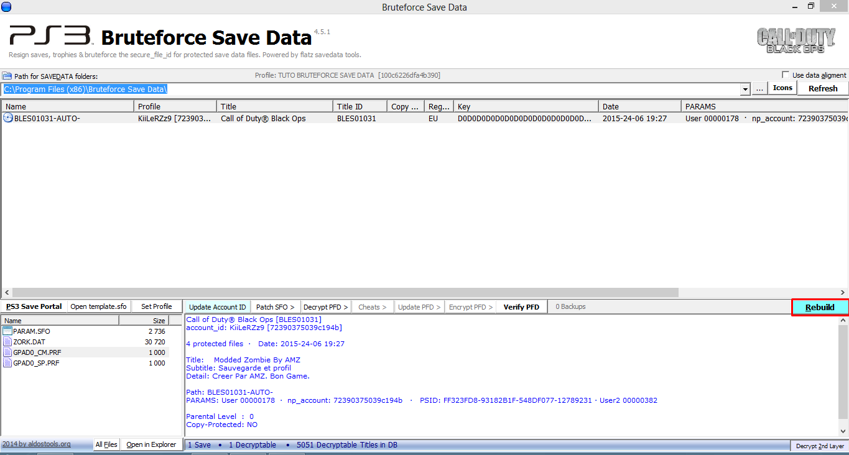849x455 pixels.
Task: Expand the SAVEDATA path dropdown
Action: (x=745, y=90)
